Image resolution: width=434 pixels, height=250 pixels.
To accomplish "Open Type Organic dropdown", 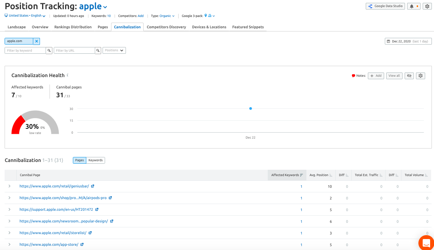I will click(167, 16).
